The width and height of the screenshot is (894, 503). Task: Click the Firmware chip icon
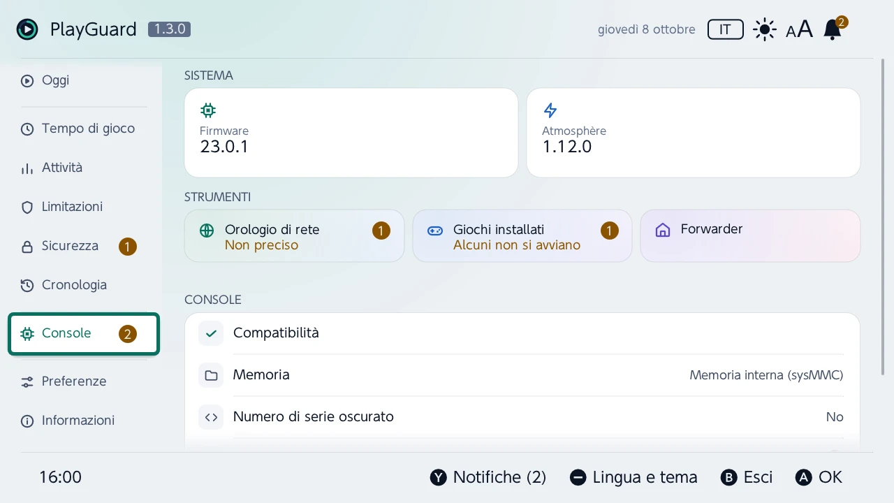pyautogui.click(x=207, y=110)
